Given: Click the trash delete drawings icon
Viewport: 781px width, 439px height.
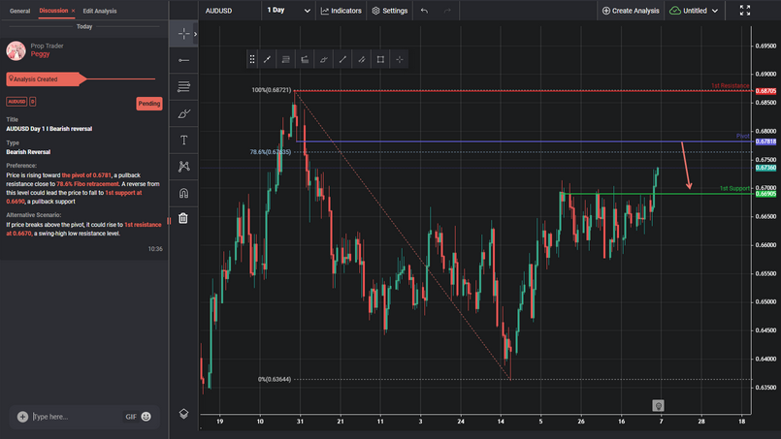Looking at the screenshot, I should pos(183,218).
